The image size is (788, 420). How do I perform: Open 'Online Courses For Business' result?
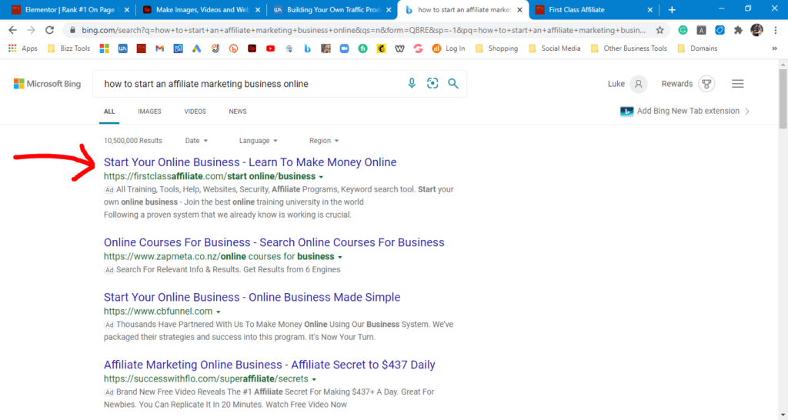(275, 242)
